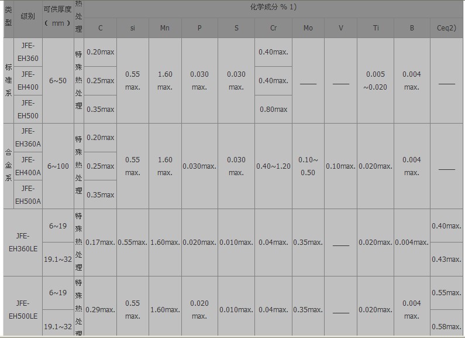This screenshot has height=338, width=465.
Task: Select the 0.43max. Ceq value
Action: pos(446,259)
